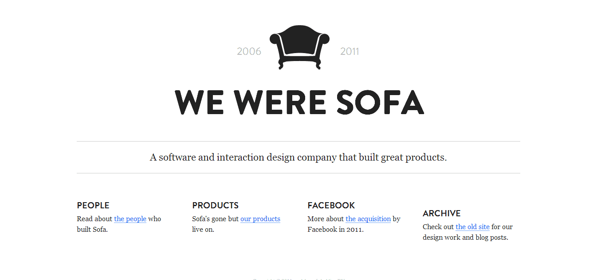Select the PRODUCTS section heading
The image size is (593, 280).
click(x=215, y=205)
